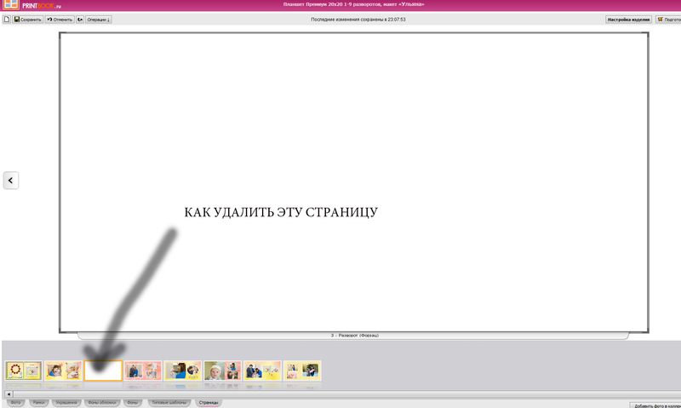The height and width of the screenshot is (408, 681).
Task: Click the Сохранить save button
Action: tap(27, 19)
